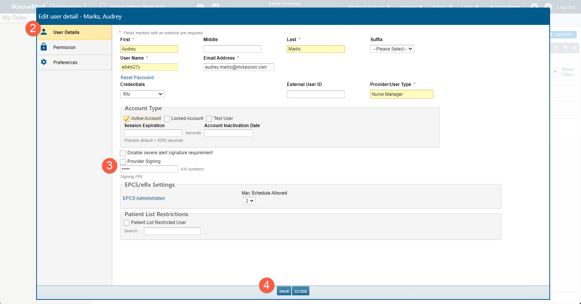This screenshot has width=581, height=304.
Task: Enable the Locked Account checkbox
Action: pyautogui.click(x=167, y=119)
